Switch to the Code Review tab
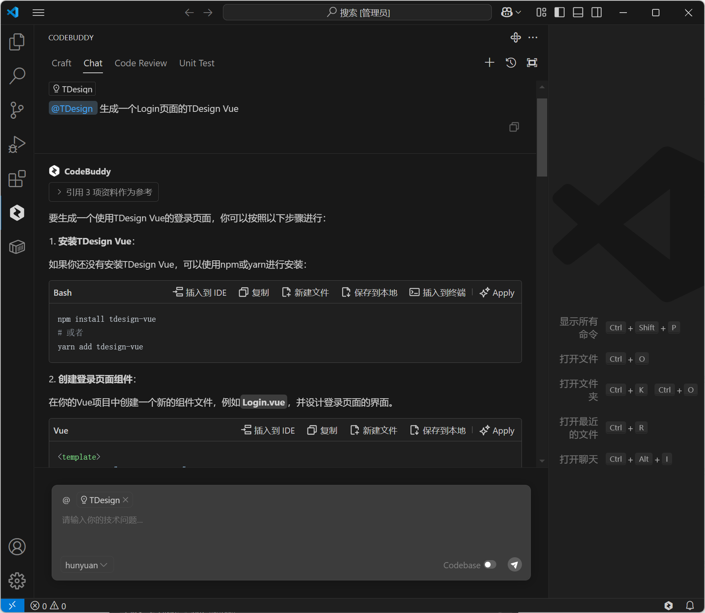 coord(141,63)
